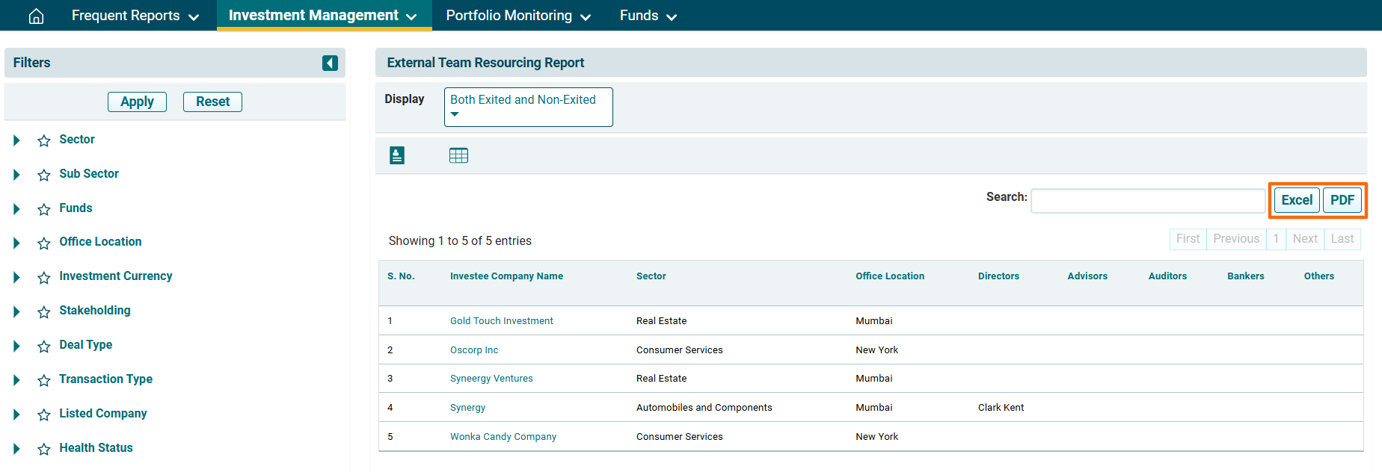
Task: Switch to the contact card view icon
Action: click(397, 155)
